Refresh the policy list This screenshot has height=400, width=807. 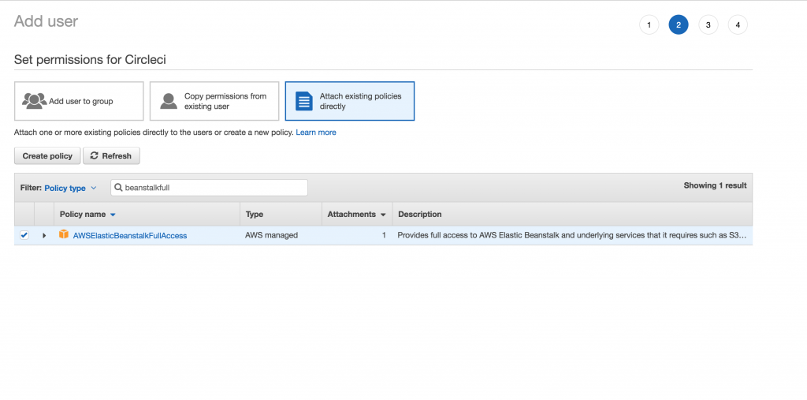(x=111, y=155)
